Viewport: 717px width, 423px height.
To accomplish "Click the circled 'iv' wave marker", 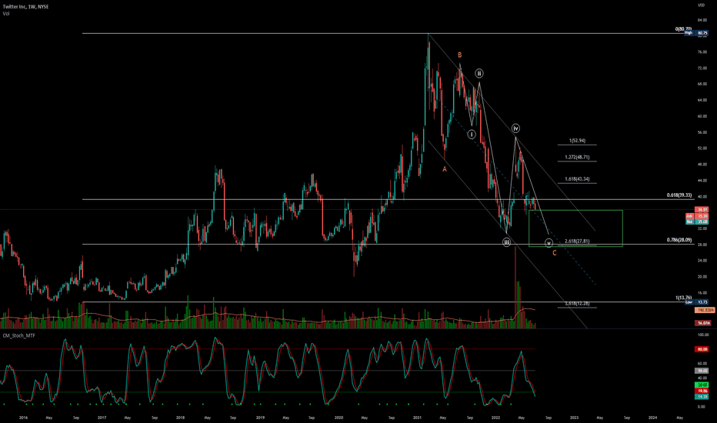I will pyautogui.click(x=515, y=128).
